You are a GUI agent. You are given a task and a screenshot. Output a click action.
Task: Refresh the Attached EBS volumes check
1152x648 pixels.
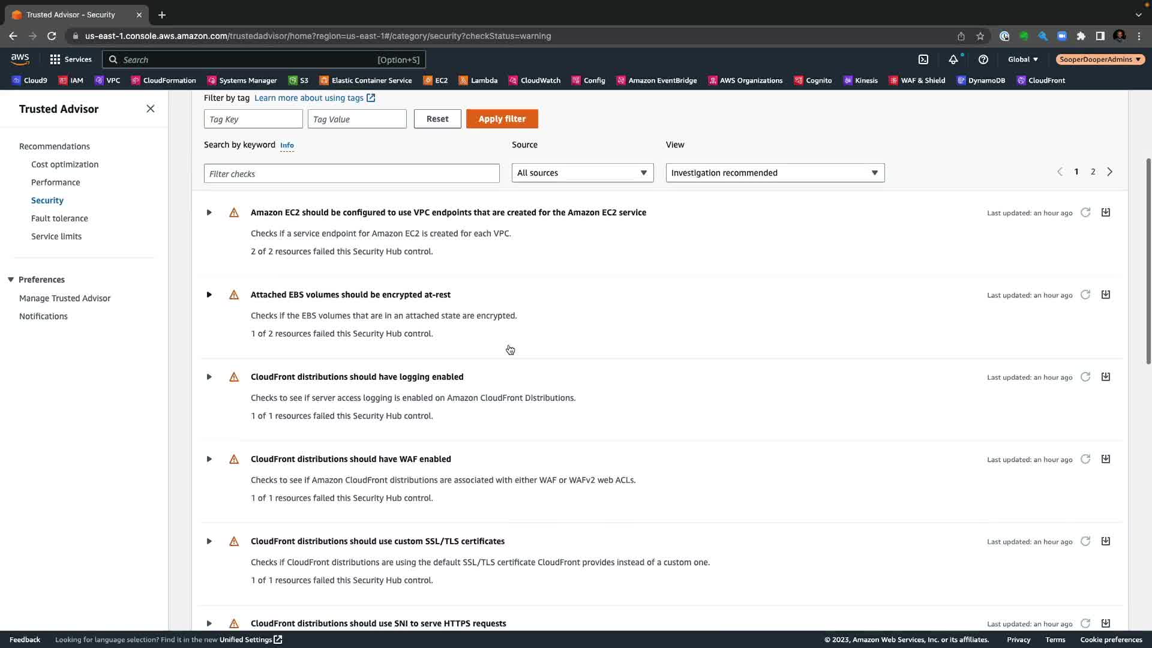(x=1085, y=295)
